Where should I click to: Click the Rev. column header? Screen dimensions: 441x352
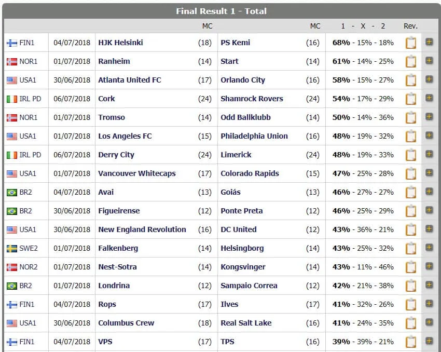pyautogui.click(x=410, y=26)
